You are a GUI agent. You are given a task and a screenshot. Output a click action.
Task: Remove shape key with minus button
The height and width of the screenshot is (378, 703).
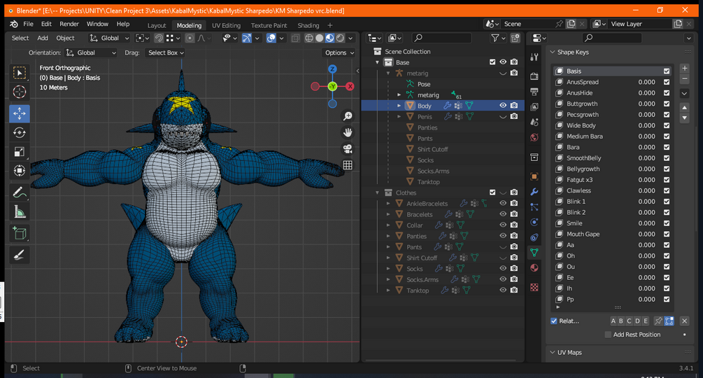coord(684,78)
